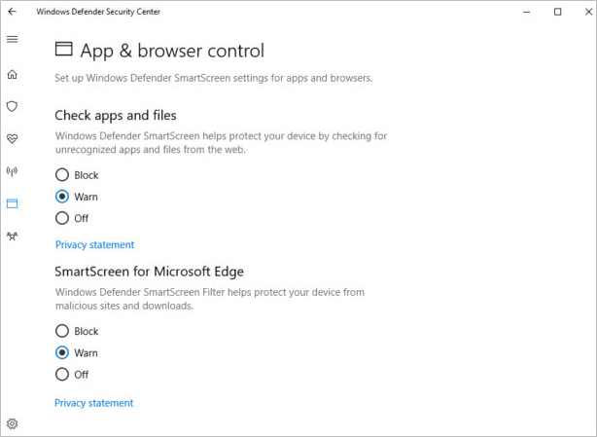The height and width of the screenshot is (437, 597).
Task: Go to Home in the sidebar
Action: [x=12, y=74]
